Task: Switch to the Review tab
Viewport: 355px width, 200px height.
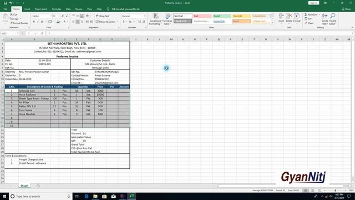Action: coord(79,9)
